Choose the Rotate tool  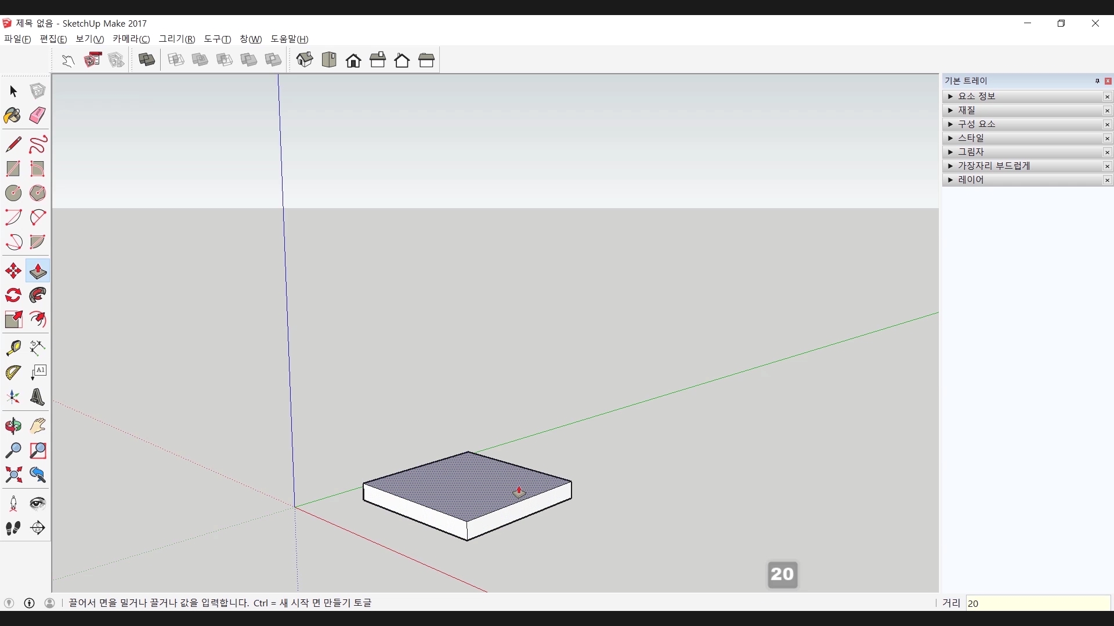tap(13, 296)
